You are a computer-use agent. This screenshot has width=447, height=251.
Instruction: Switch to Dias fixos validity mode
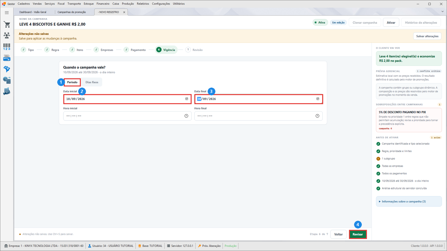92,82
